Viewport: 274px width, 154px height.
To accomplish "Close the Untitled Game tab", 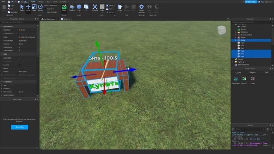I will point(56,19).
